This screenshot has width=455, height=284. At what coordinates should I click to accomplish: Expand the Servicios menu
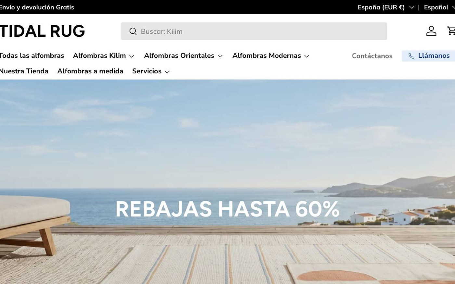[151, 71]
